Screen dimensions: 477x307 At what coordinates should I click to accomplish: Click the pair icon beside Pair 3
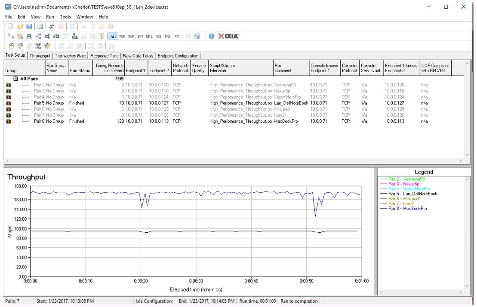click(9, 91)
